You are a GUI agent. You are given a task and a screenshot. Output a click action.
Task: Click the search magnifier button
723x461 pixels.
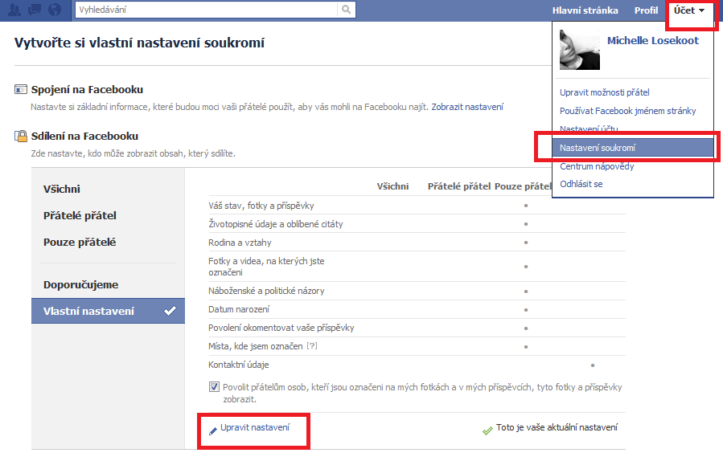click(346, 9)
